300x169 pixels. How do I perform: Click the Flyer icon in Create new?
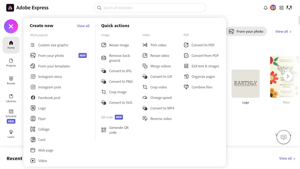pyautogui.click(x=33, y=119)
